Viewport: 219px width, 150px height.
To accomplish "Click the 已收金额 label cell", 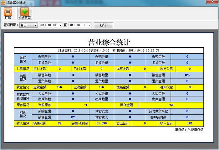I will 80,87.
